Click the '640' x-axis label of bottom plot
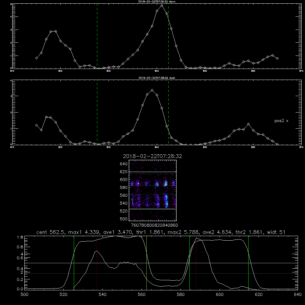This screenshot has width=305, height=305. 298,295
